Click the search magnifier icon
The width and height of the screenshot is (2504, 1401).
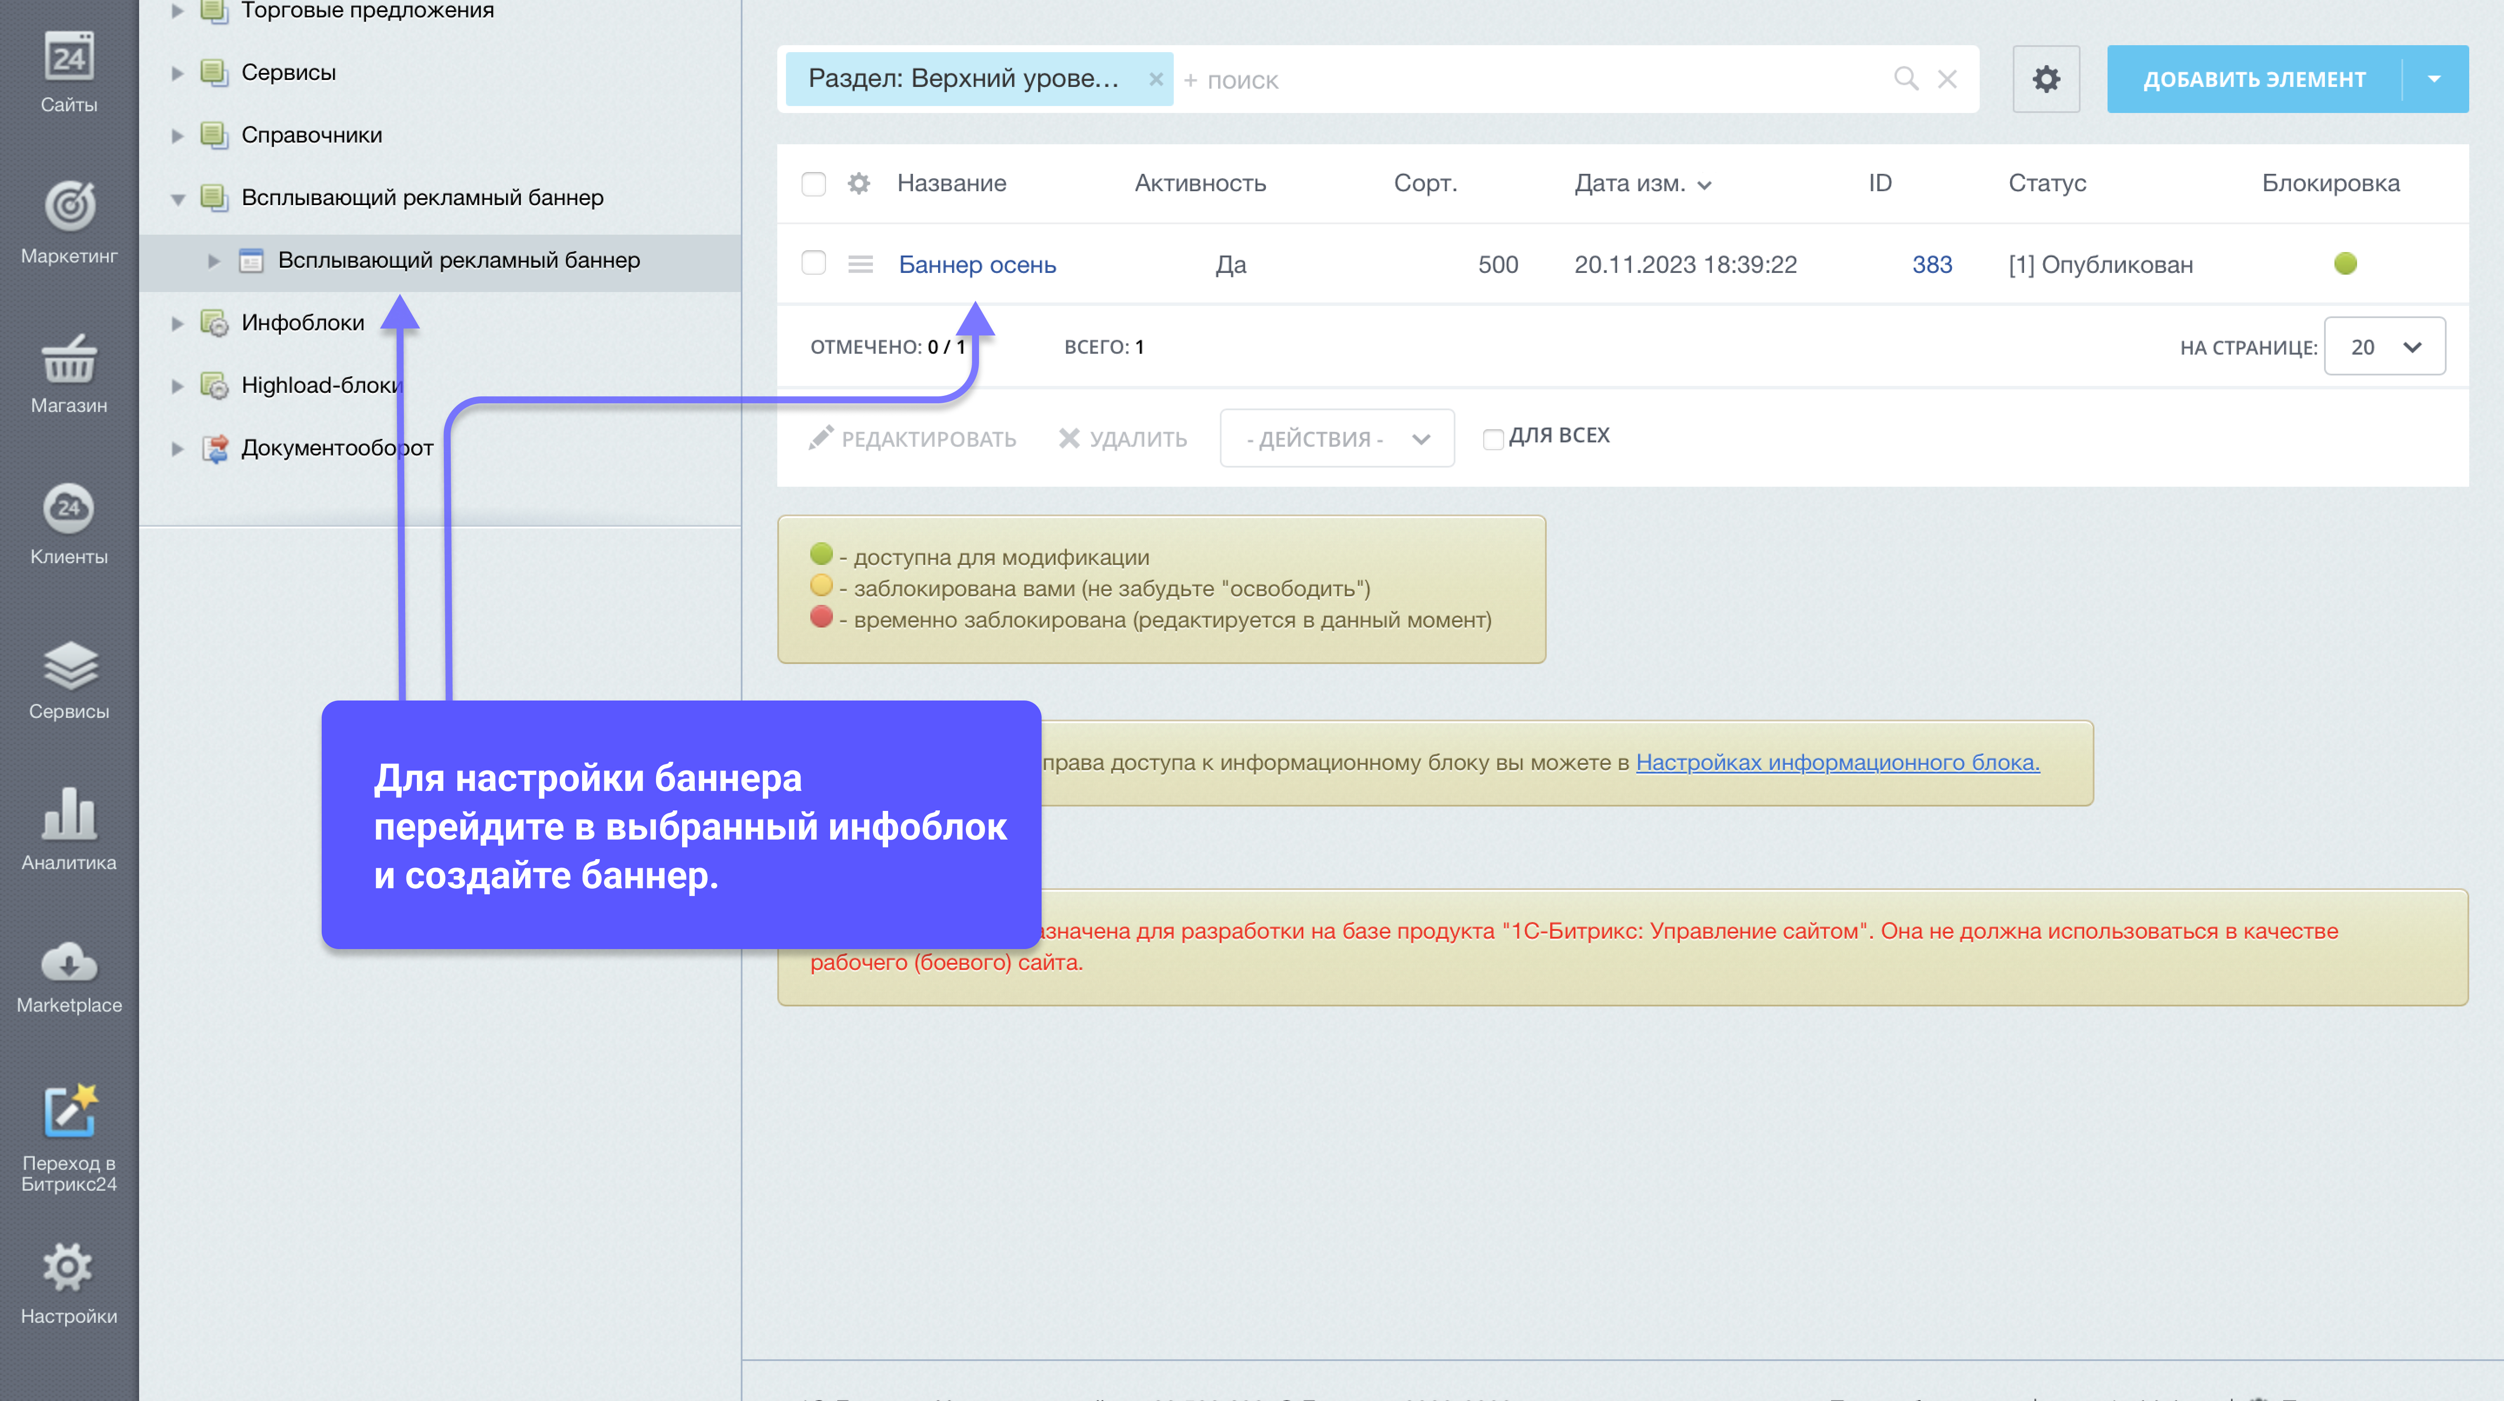[x=1905, y=79]
